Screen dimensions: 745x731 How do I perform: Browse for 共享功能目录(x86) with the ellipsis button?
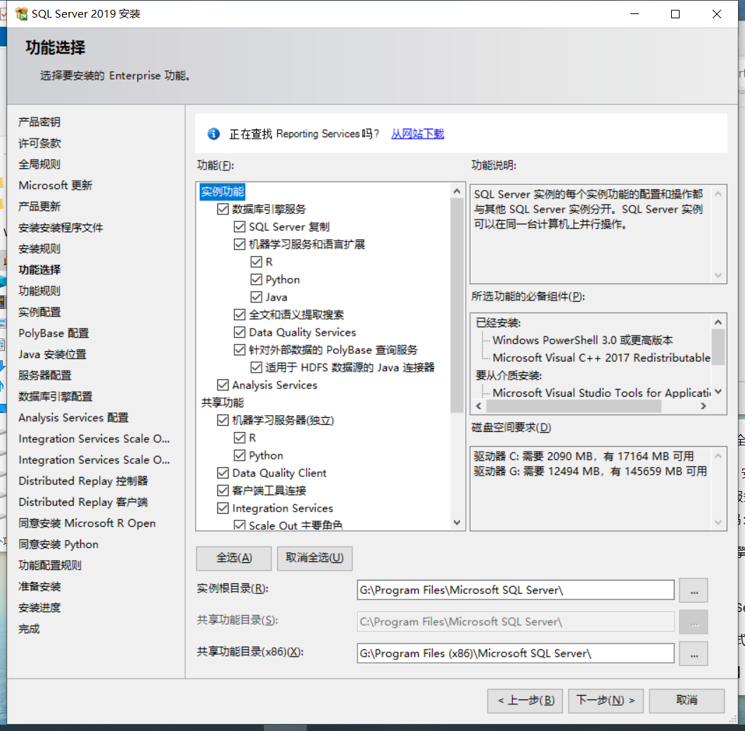694,654
